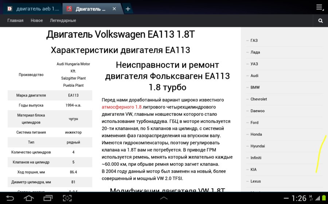This screenshot has width=328, height=204.
Task: Open ГАЗ in the brand sidebar
Action: [x=254, y=40]
